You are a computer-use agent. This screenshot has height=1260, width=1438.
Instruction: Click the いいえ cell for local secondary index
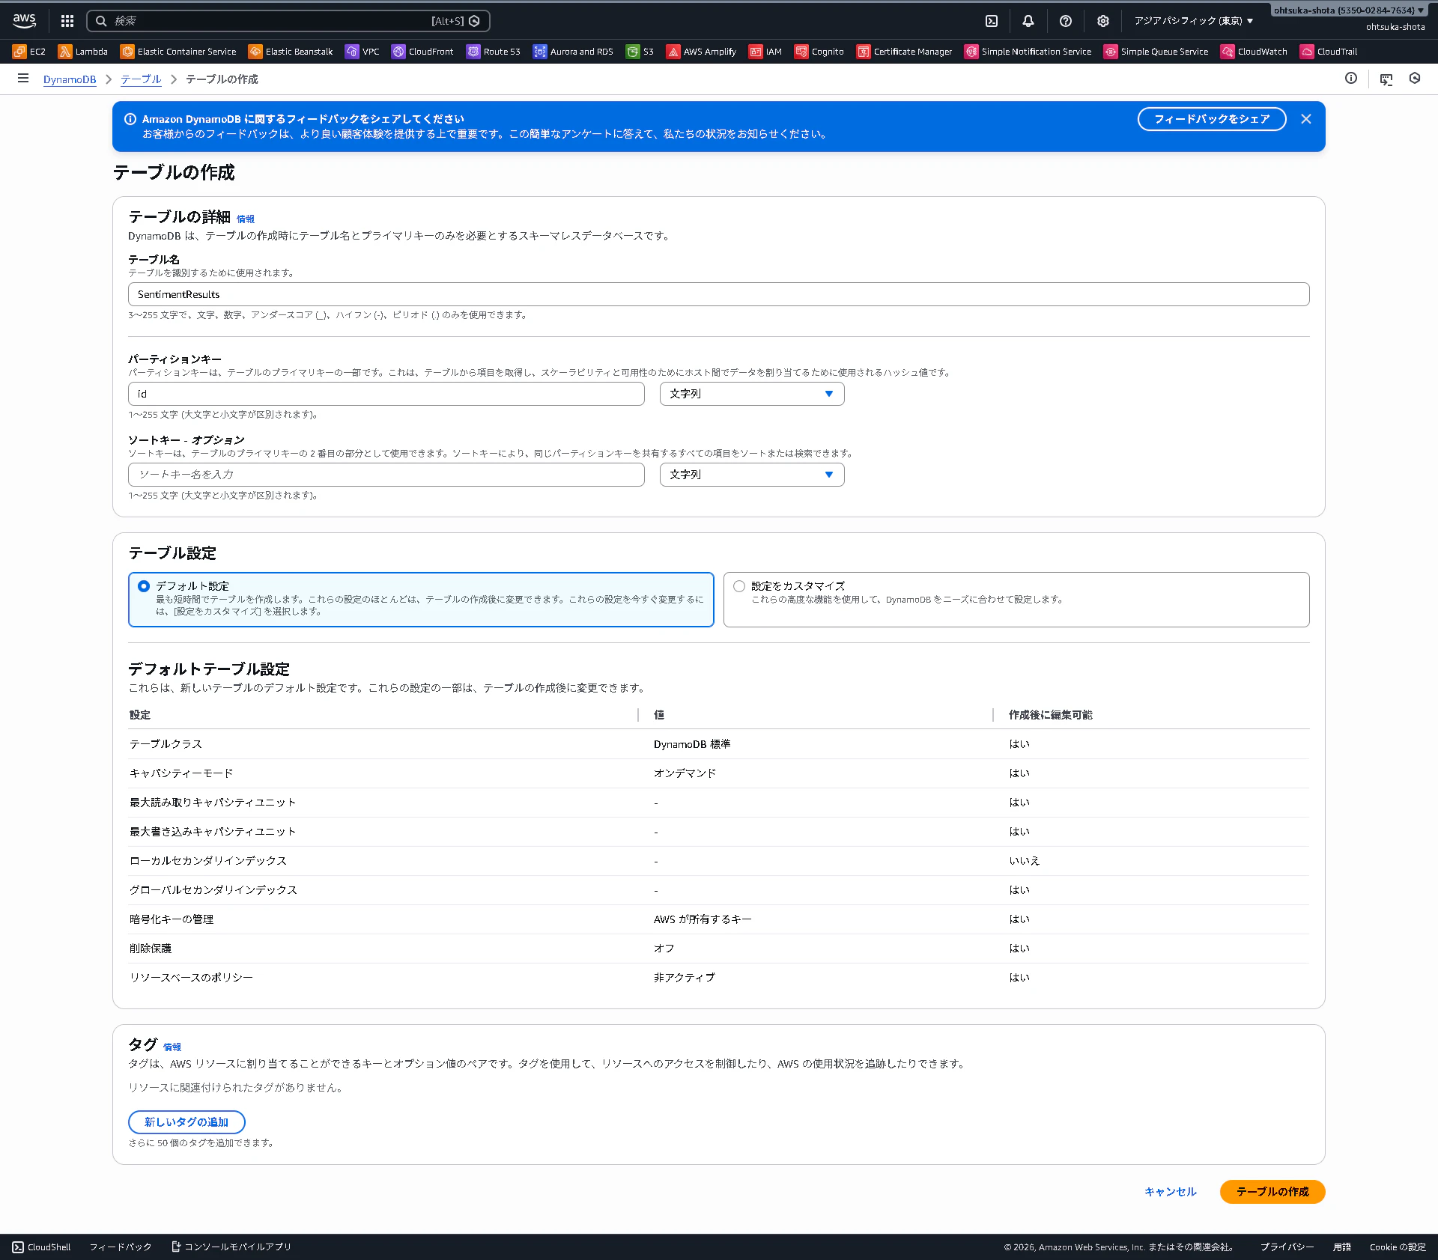pyautogui.click(x=1024, y=861)
